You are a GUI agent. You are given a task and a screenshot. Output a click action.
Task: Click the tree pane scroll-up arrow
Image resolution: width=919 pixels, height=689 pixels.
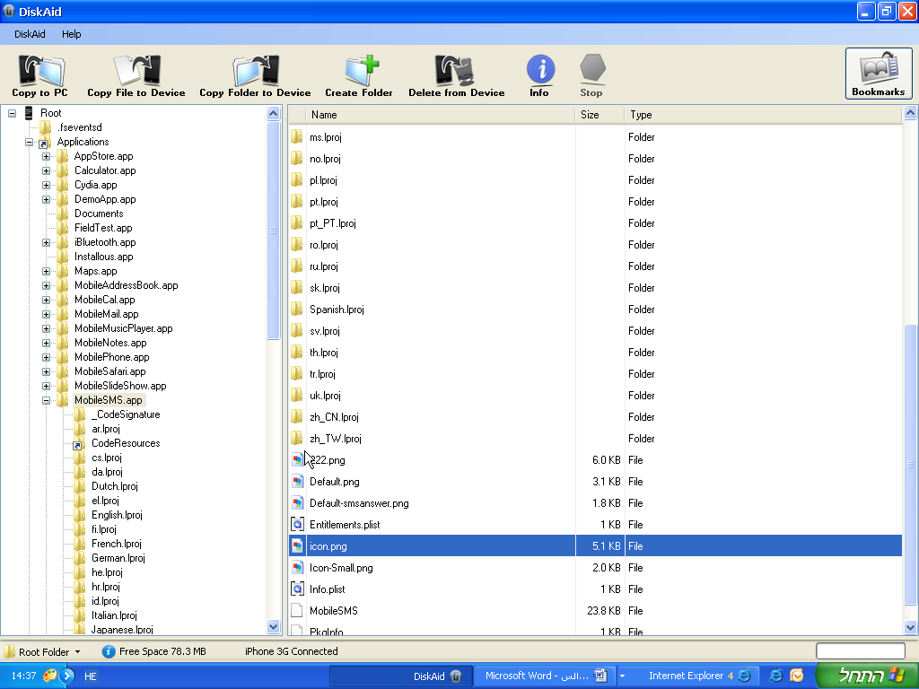[273, 113]
